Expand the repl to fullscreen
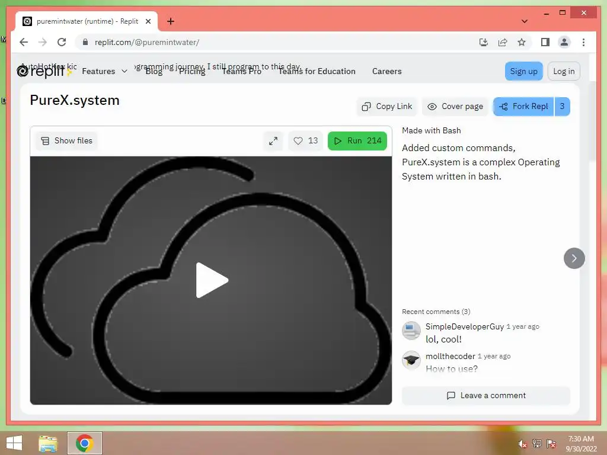Image resolution: width=607 pixels, height=455 pixels. point(273,141)
